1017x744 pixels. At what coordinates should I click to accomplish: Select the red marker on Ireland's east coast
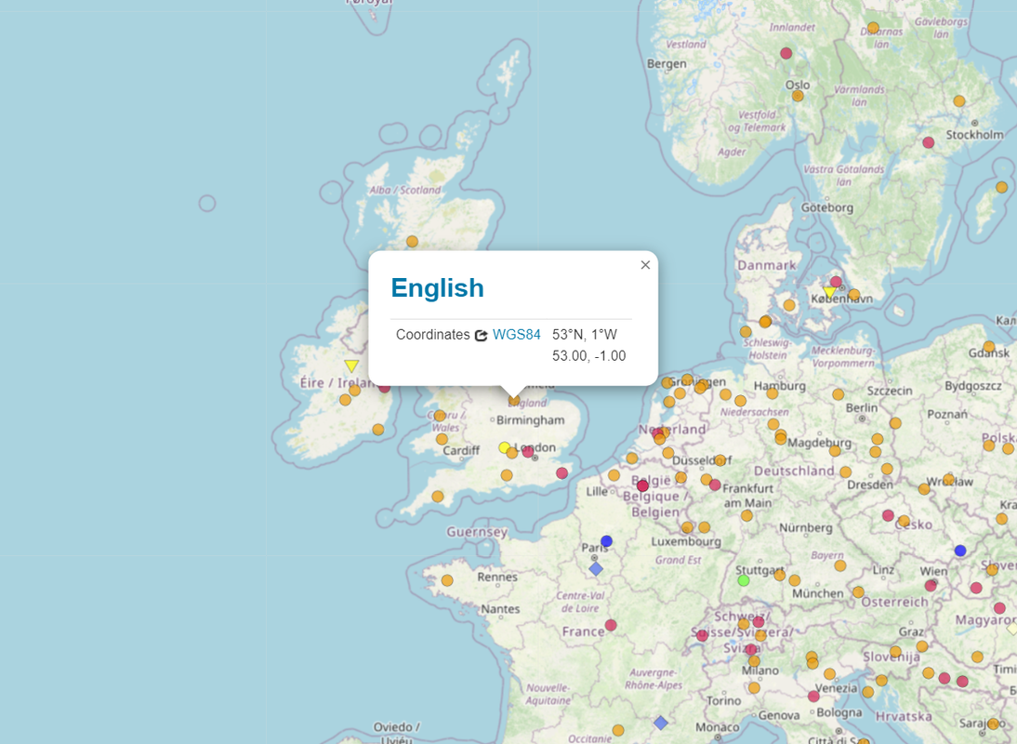pyautogui.click(x=385, y=388)
